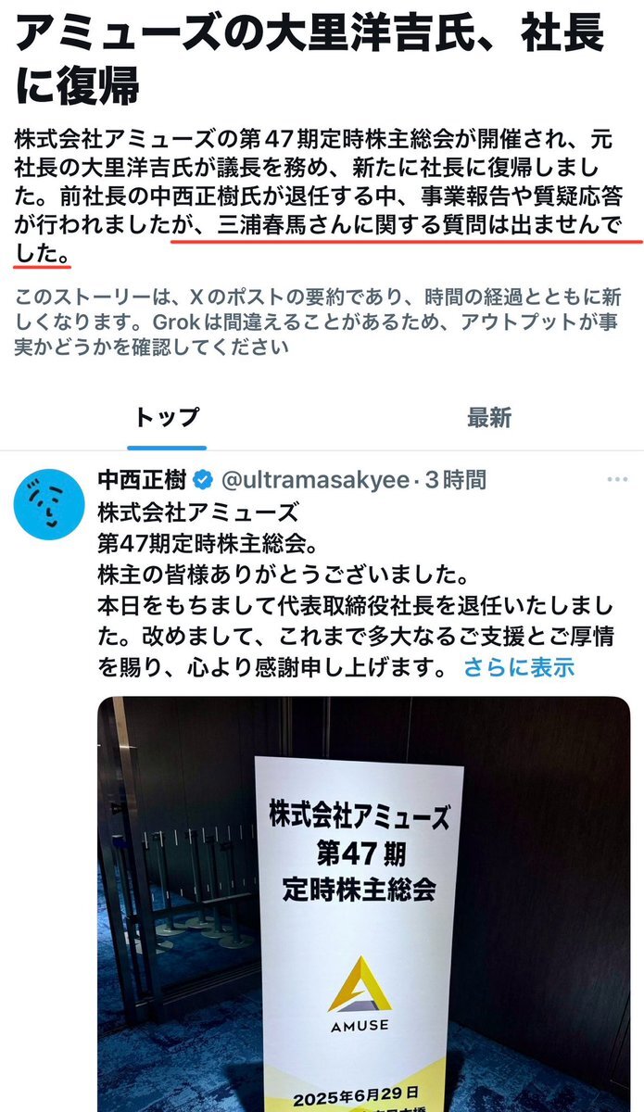Open the @ultramasakyee handle link

coord(314,480)
